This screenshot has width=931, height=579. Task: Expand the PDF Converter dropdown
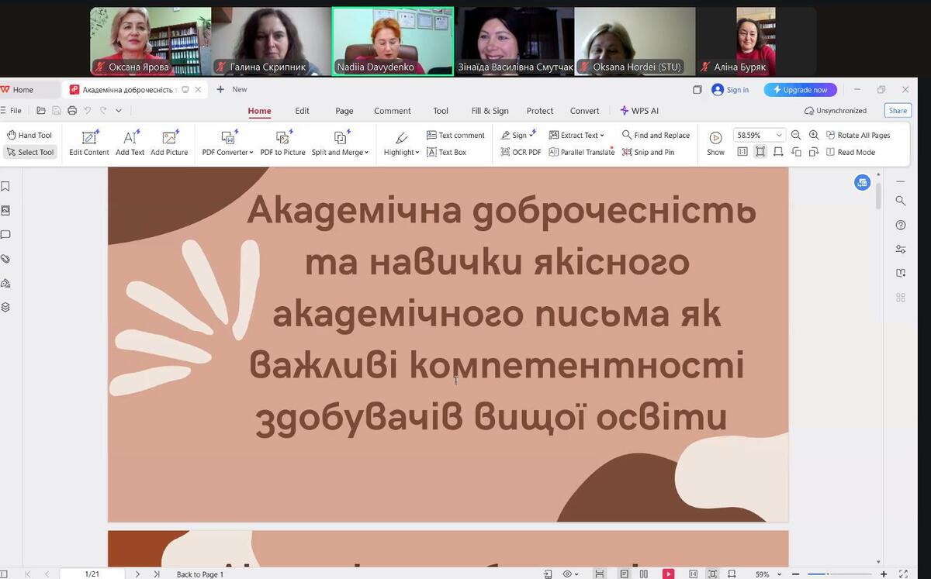(x=227, y=152)
